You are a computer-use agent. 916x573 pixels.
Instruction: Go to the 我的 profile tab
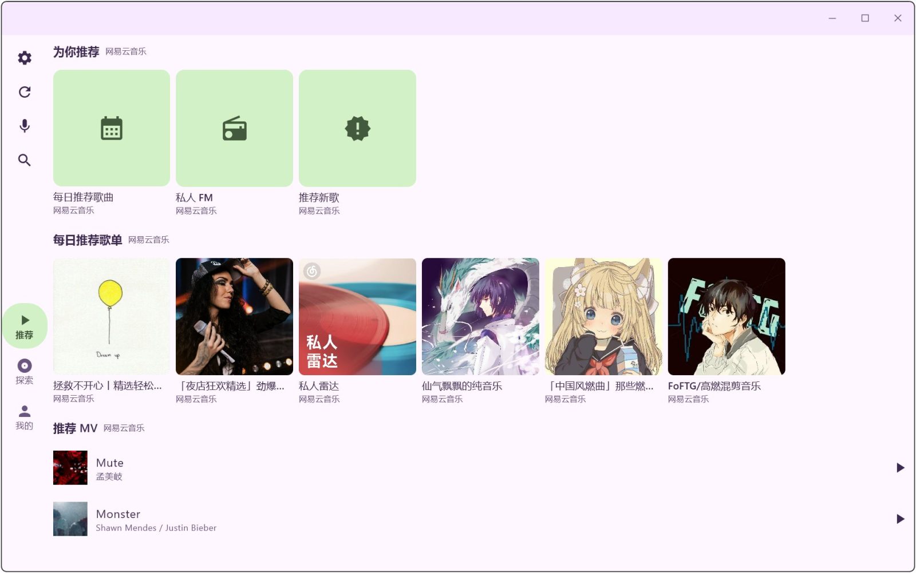point(24,417)
